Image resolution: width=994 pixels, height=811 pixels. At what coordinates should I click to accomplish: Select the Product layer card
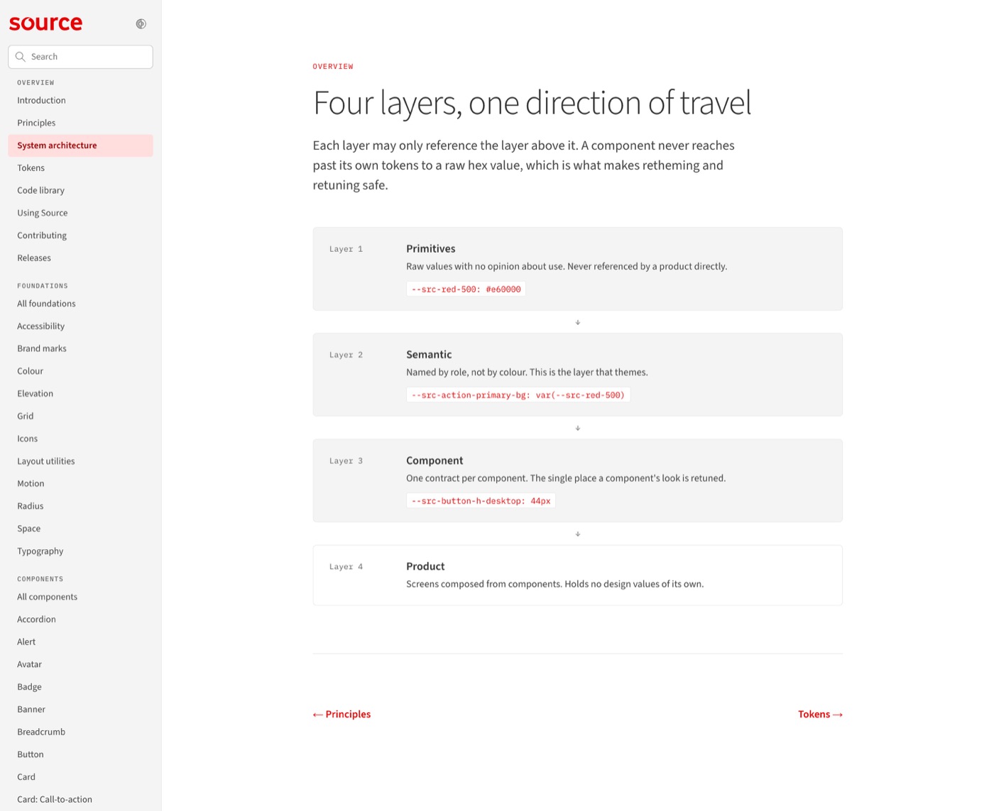(x=577, y=575)
